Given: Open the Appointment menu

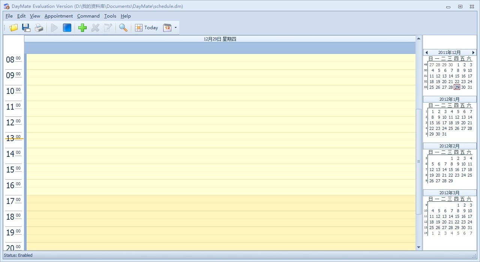Looking at the screenshot, I should point(58,16).
